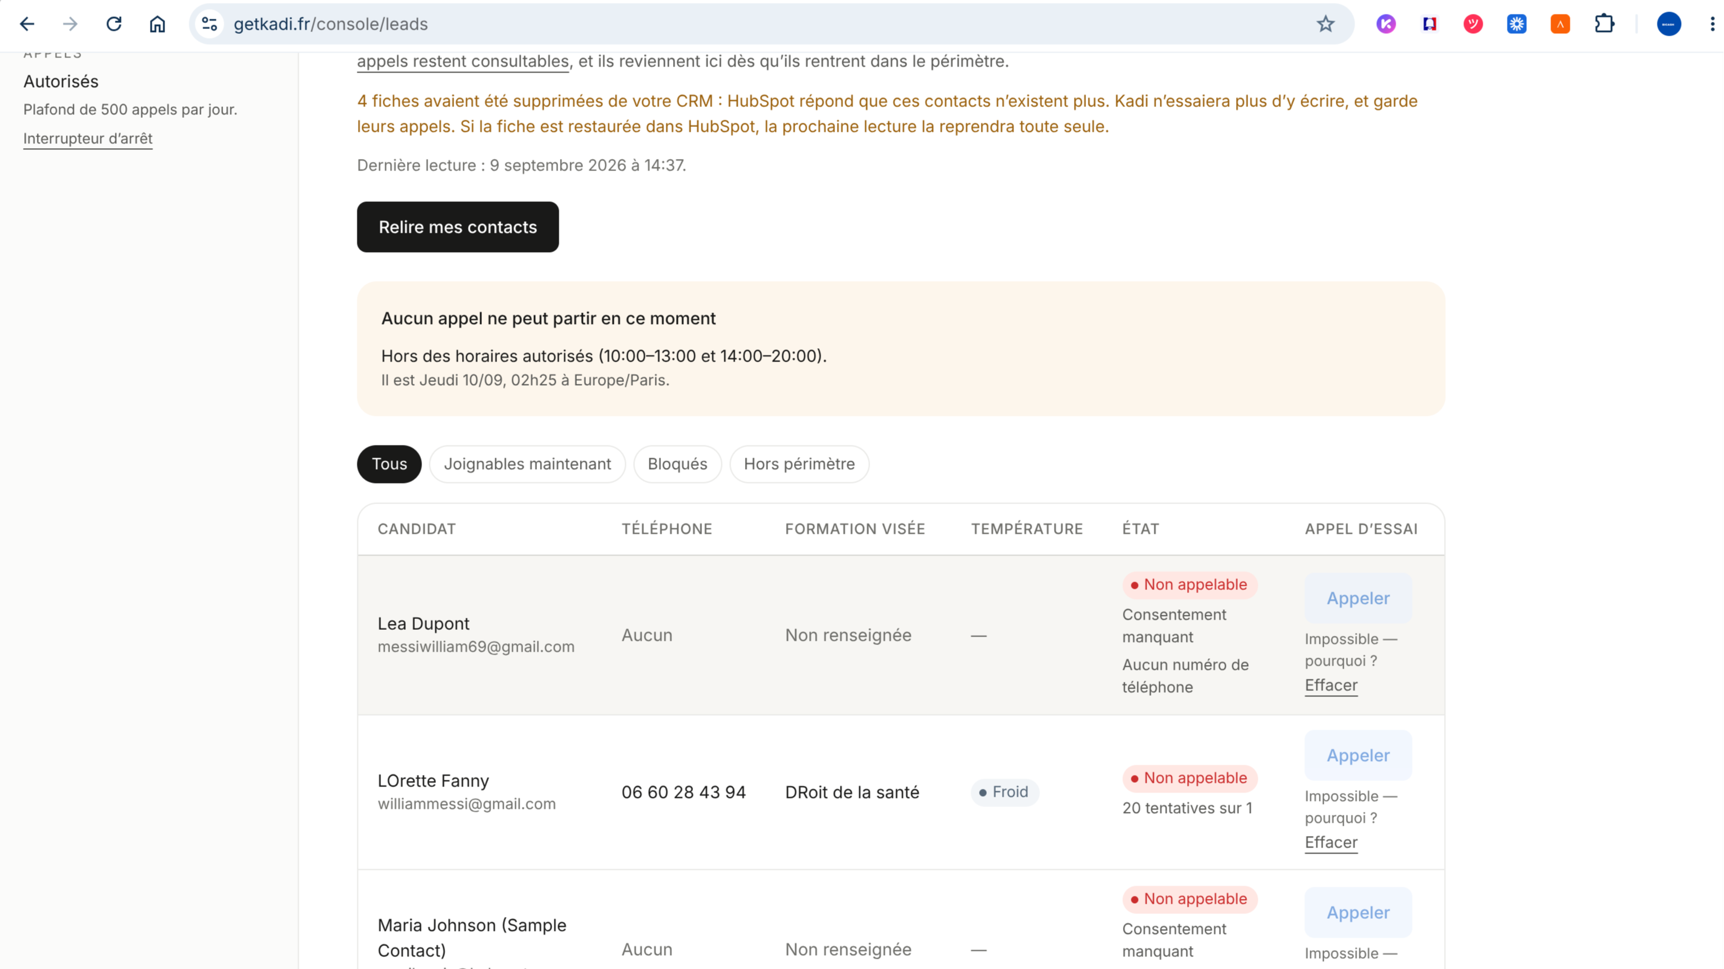Image resolution: width=1724 pixels, height=969 pixels.
Task: Show the Hors périmètre filter
Action: 799,464
